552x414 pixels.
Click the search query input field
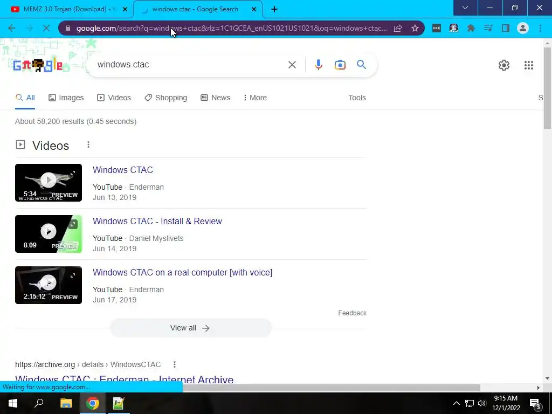(190, 65)
